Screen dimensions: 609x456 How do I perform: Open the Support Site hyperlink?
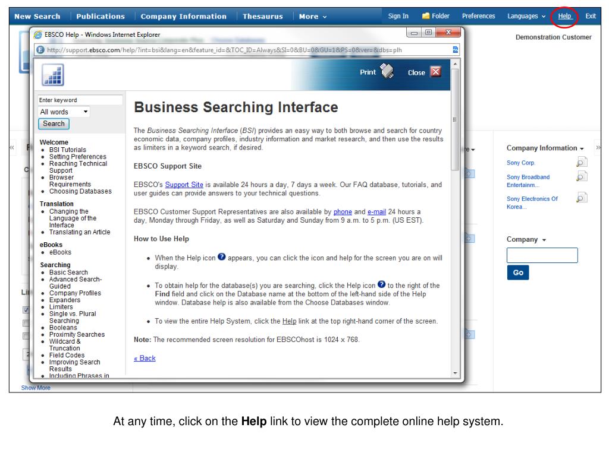click(184, 185)
